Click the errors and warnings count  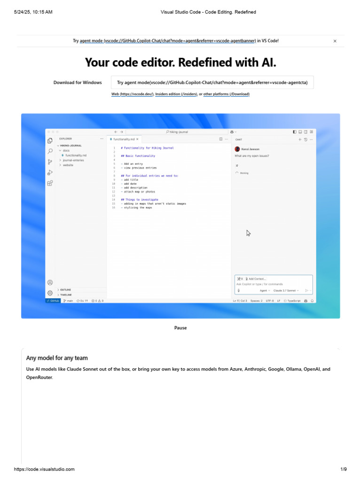pos(98,301)
